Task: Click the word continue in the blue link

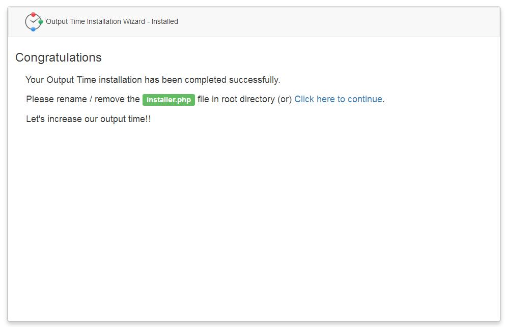Action: click(365, 99)
